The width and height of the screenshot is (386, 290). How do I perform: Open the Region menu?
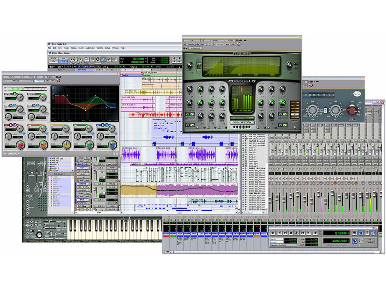tap(74, 48)
